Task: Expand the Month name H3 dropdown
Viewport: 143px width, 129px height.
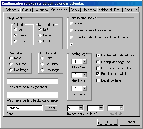Action: 85,75
